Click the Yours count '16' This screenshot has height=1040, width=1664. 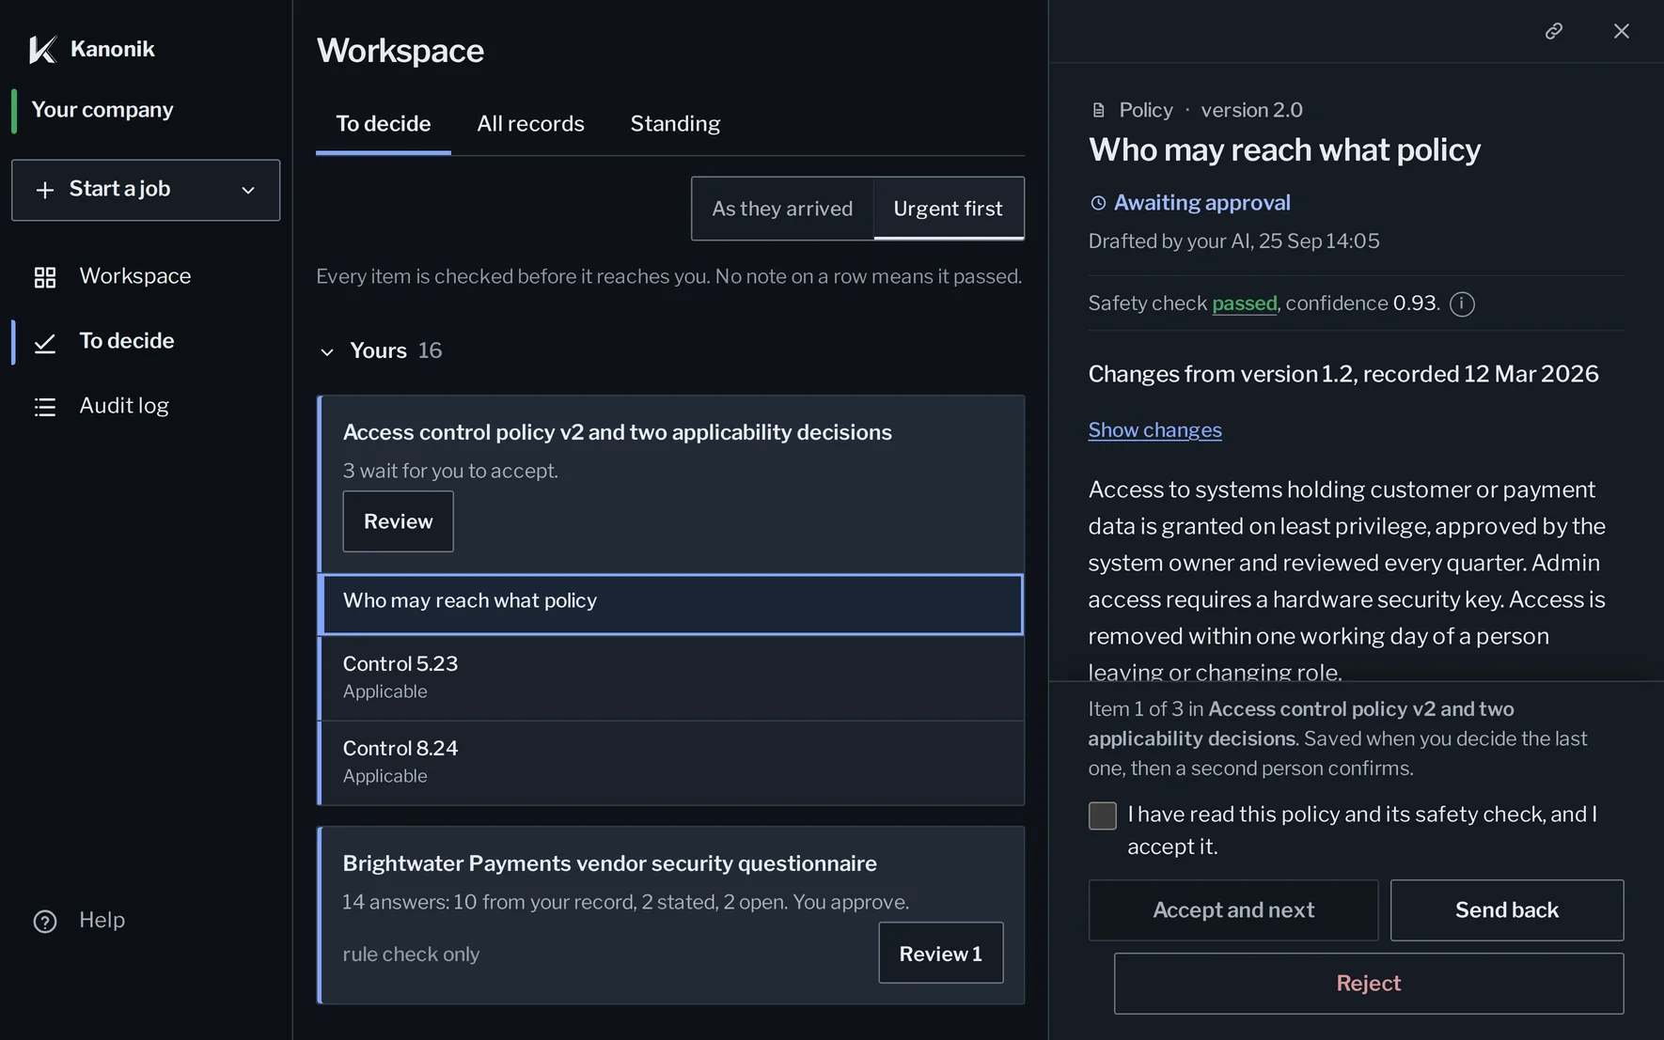point(430,350)
